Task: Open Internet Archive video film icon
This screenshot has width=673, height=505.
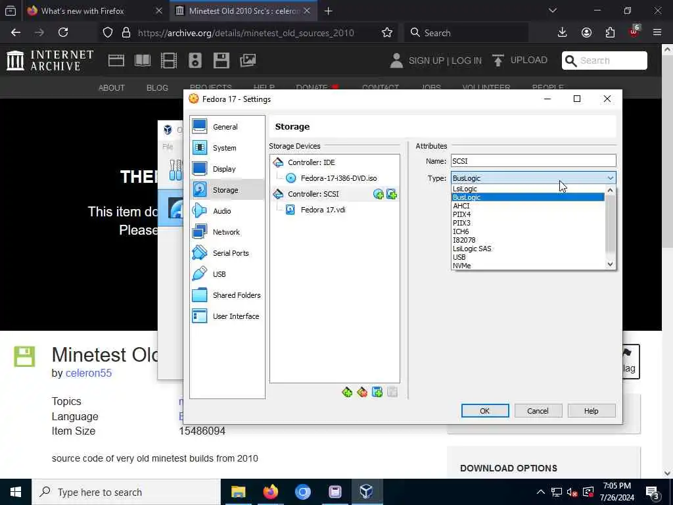Action: [x=169, y=60]
